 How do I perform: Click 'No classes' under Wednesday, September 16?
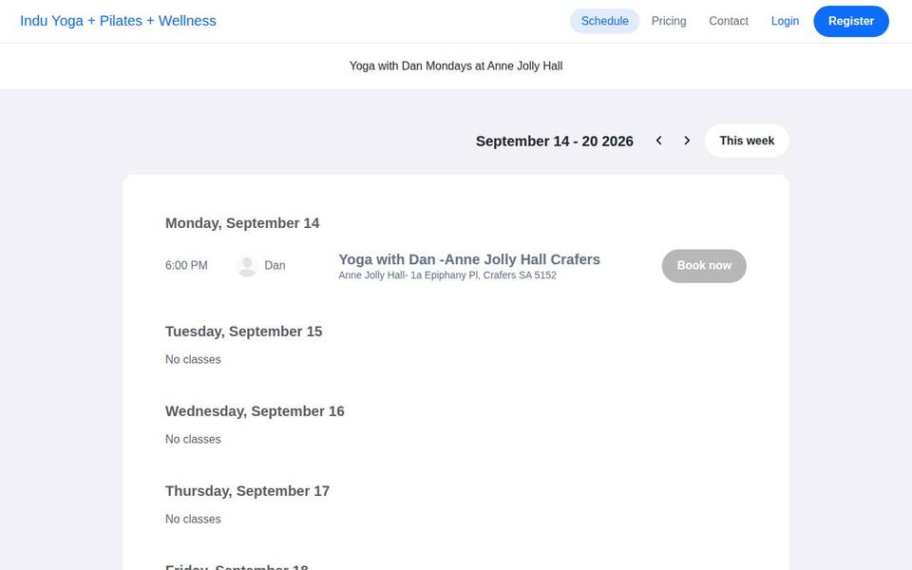click(193, 439)
